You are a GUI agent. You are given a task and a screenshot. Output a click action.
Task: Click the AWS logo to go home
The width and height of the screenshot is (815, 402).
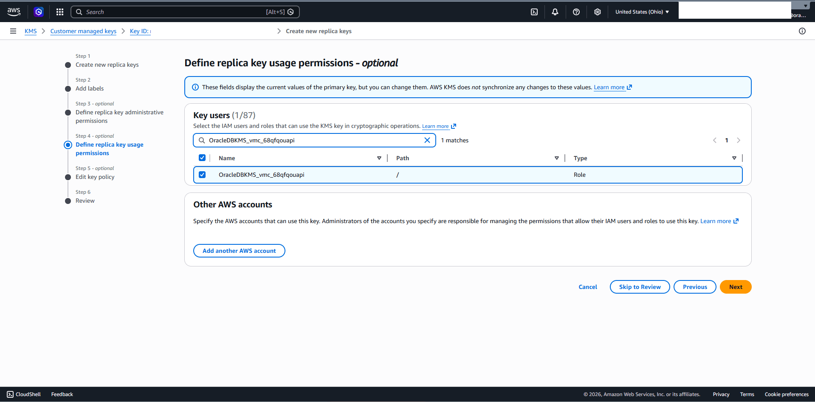pyautogui.click(x=14, y=11)
